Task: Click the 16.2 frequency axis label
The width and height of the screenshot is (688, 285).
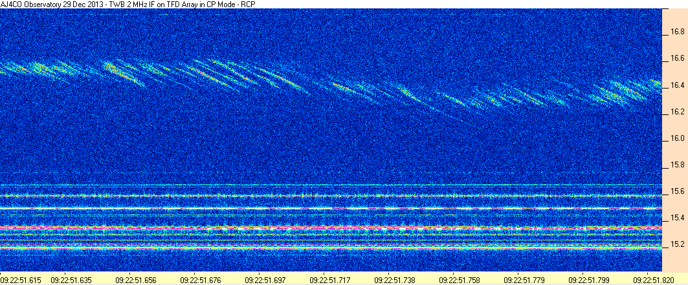Action: pyautogui.click(x=677, y=112)
